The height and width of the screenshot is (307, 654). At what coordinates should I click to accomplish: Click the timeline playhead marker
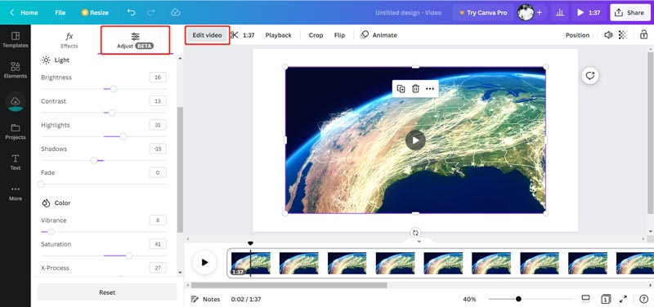250,243
